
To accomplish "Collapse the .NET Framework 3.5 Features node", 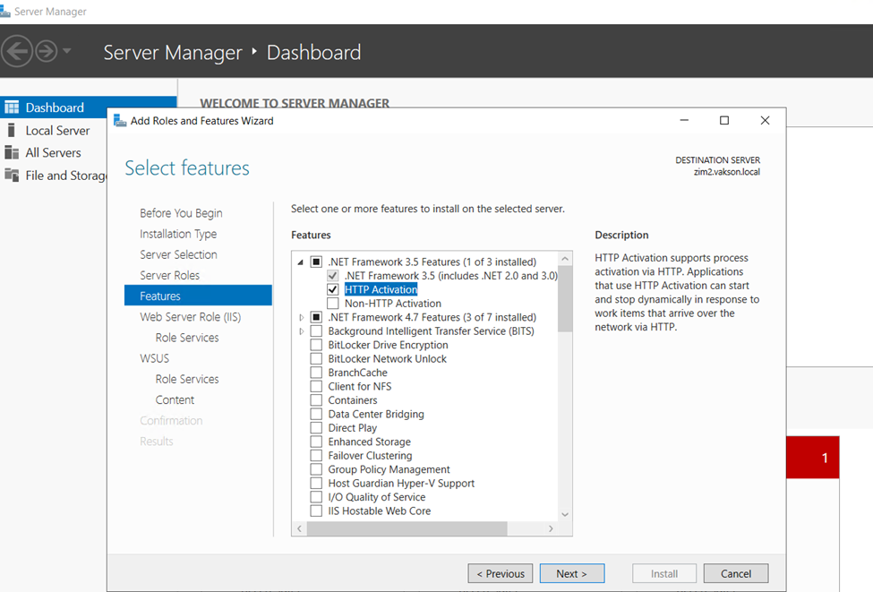I will coord(301,262).
